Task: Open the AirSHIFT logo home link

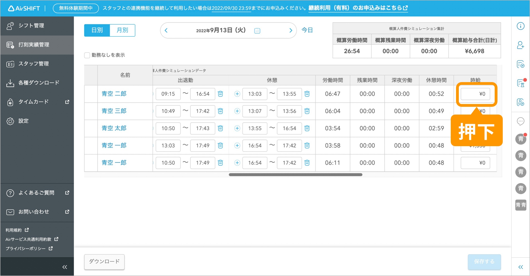Action: [x=24, y=8]
